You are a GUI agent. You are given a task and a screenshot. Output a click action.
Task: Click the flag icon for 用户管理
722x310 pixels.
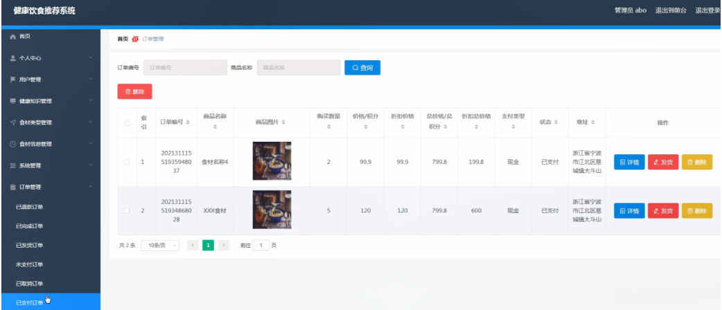point(13,80)
